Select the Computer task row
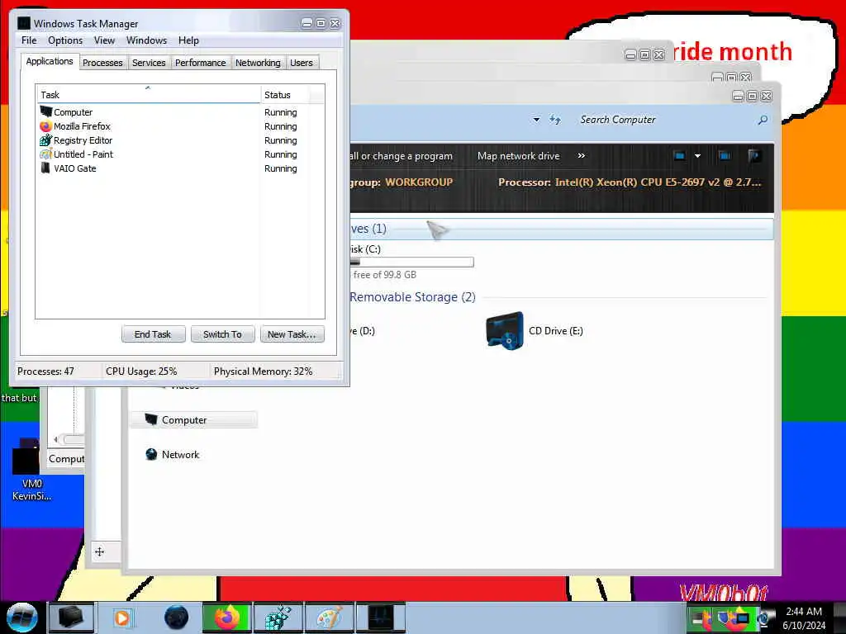The height and width of the screenshot is (634, 846). pyautogui.click(x=179, y=112)
